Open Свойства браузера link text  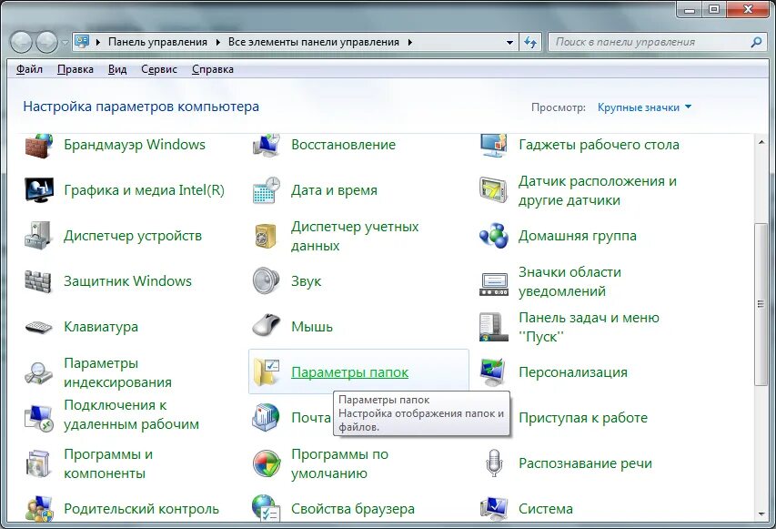(352, 509)
